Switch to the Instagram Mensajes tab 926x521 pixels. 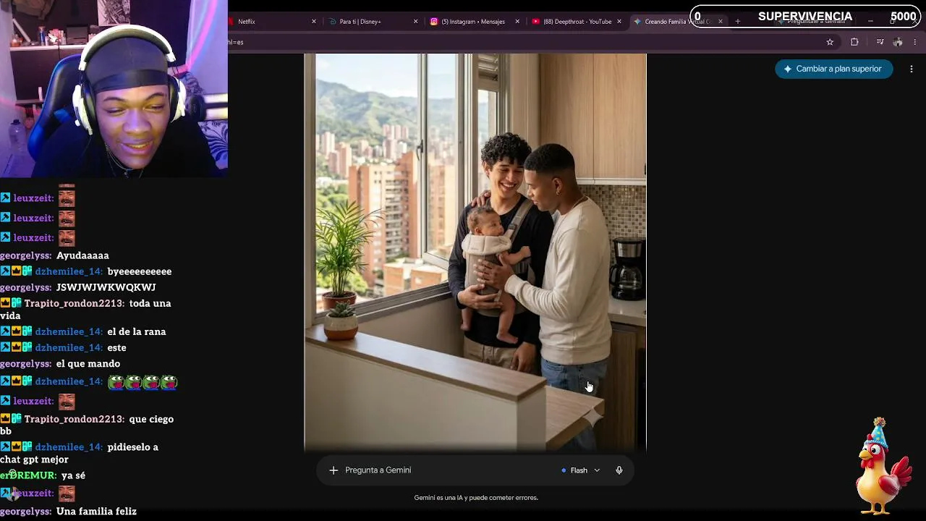click(x=474, y=22)
